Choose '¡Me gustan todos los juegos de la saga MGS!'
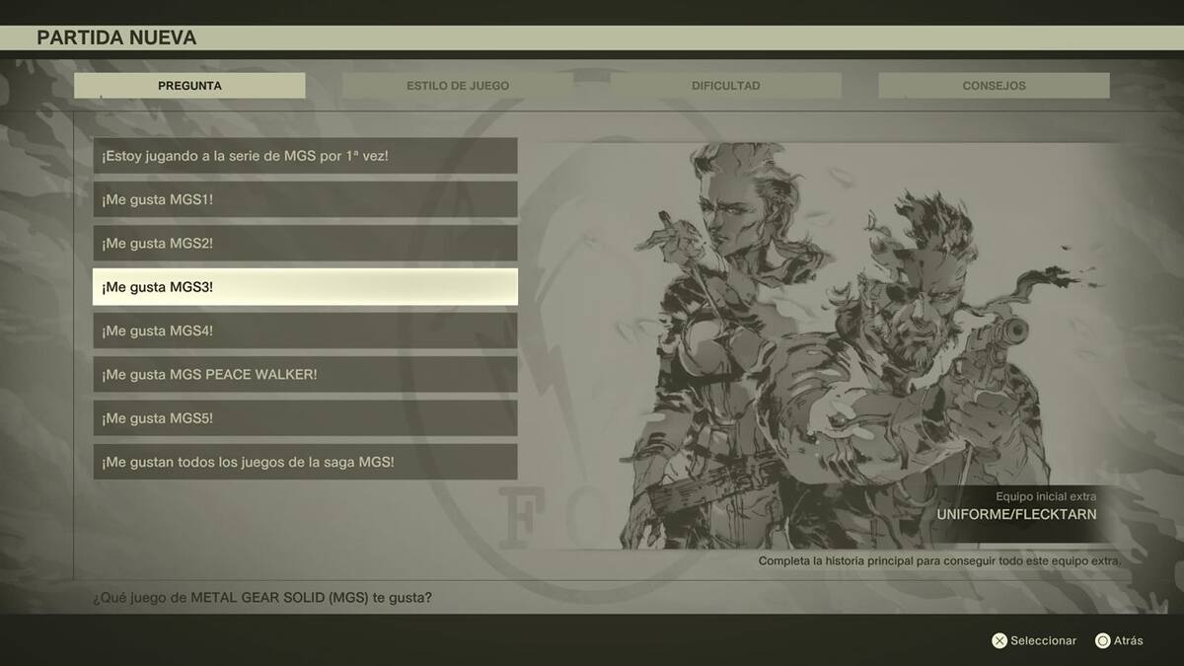Image resolution: width=1184 pixels, height=666 pixels. click(305, 462)
